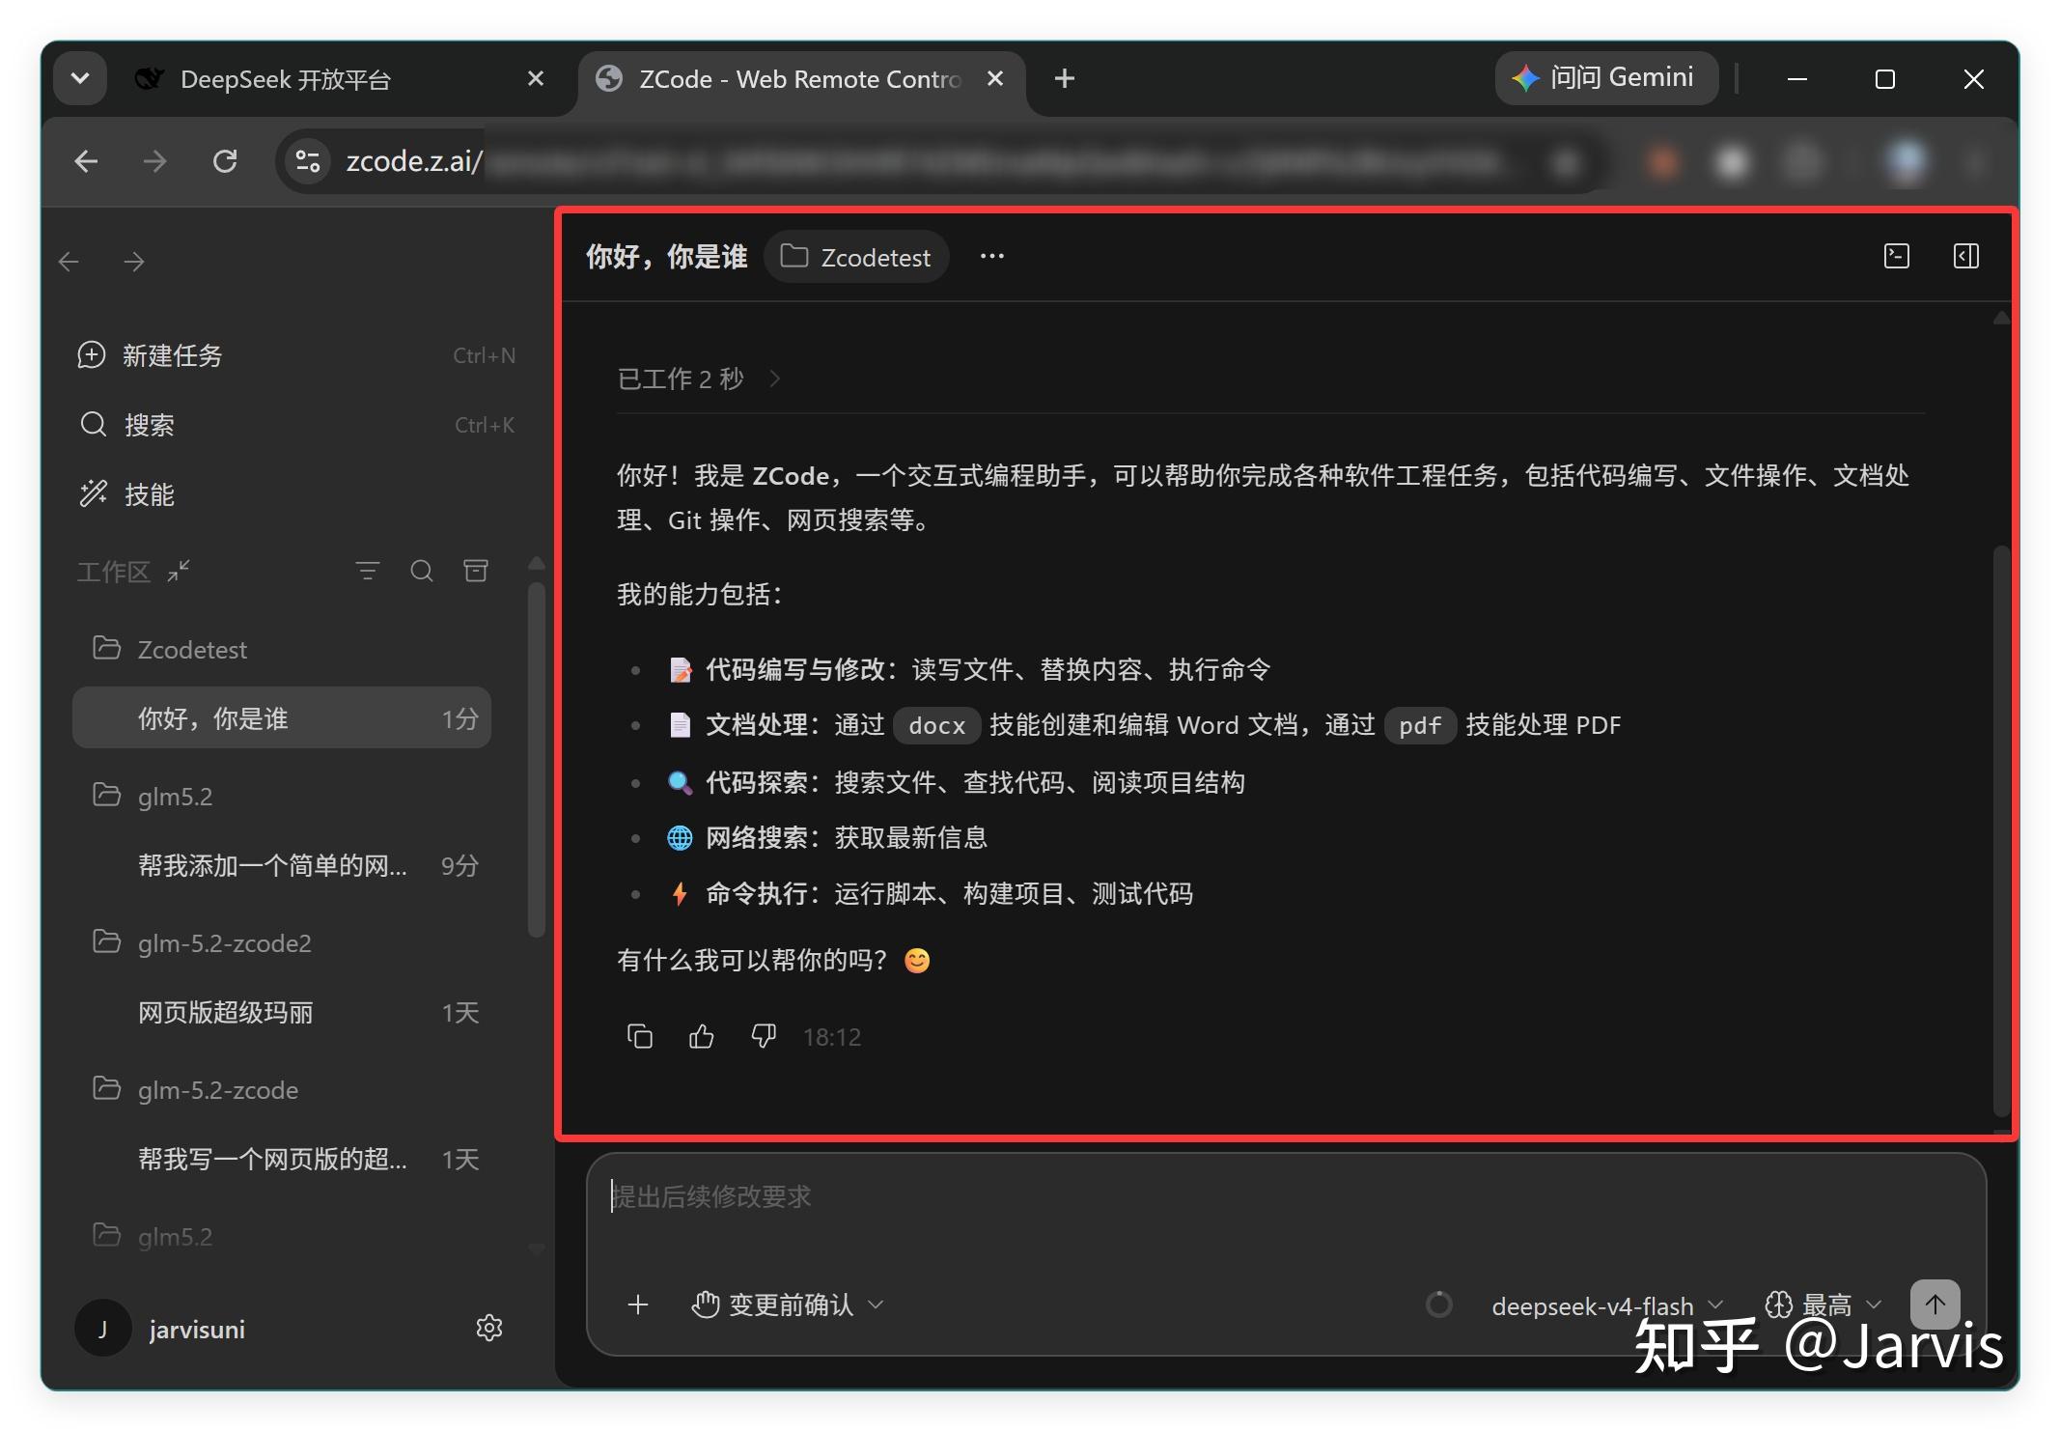Open the deepseek-v4-flash model dropdown

(1607, 1306)
